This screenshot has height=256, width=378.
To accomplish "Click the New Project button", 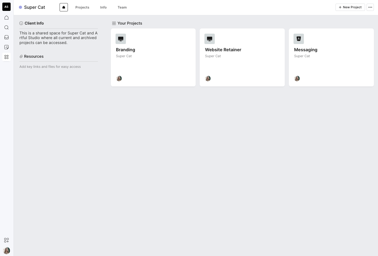I will 350,7.
